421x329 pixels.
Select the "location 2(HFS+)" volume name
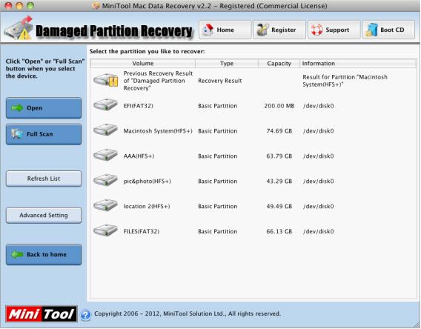(147, 206)
